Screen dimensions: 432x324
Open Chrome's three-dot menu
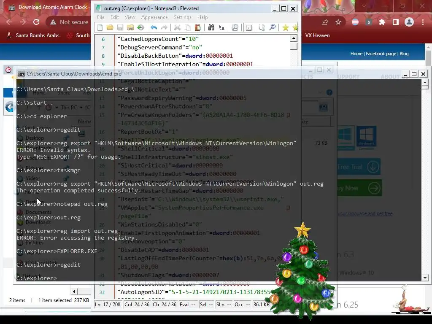point(423,22)
